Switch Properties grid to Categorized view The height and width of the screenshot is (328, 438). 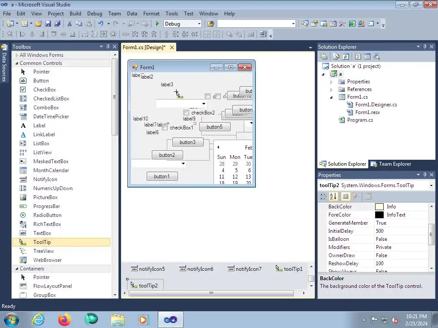coord(323,196)
